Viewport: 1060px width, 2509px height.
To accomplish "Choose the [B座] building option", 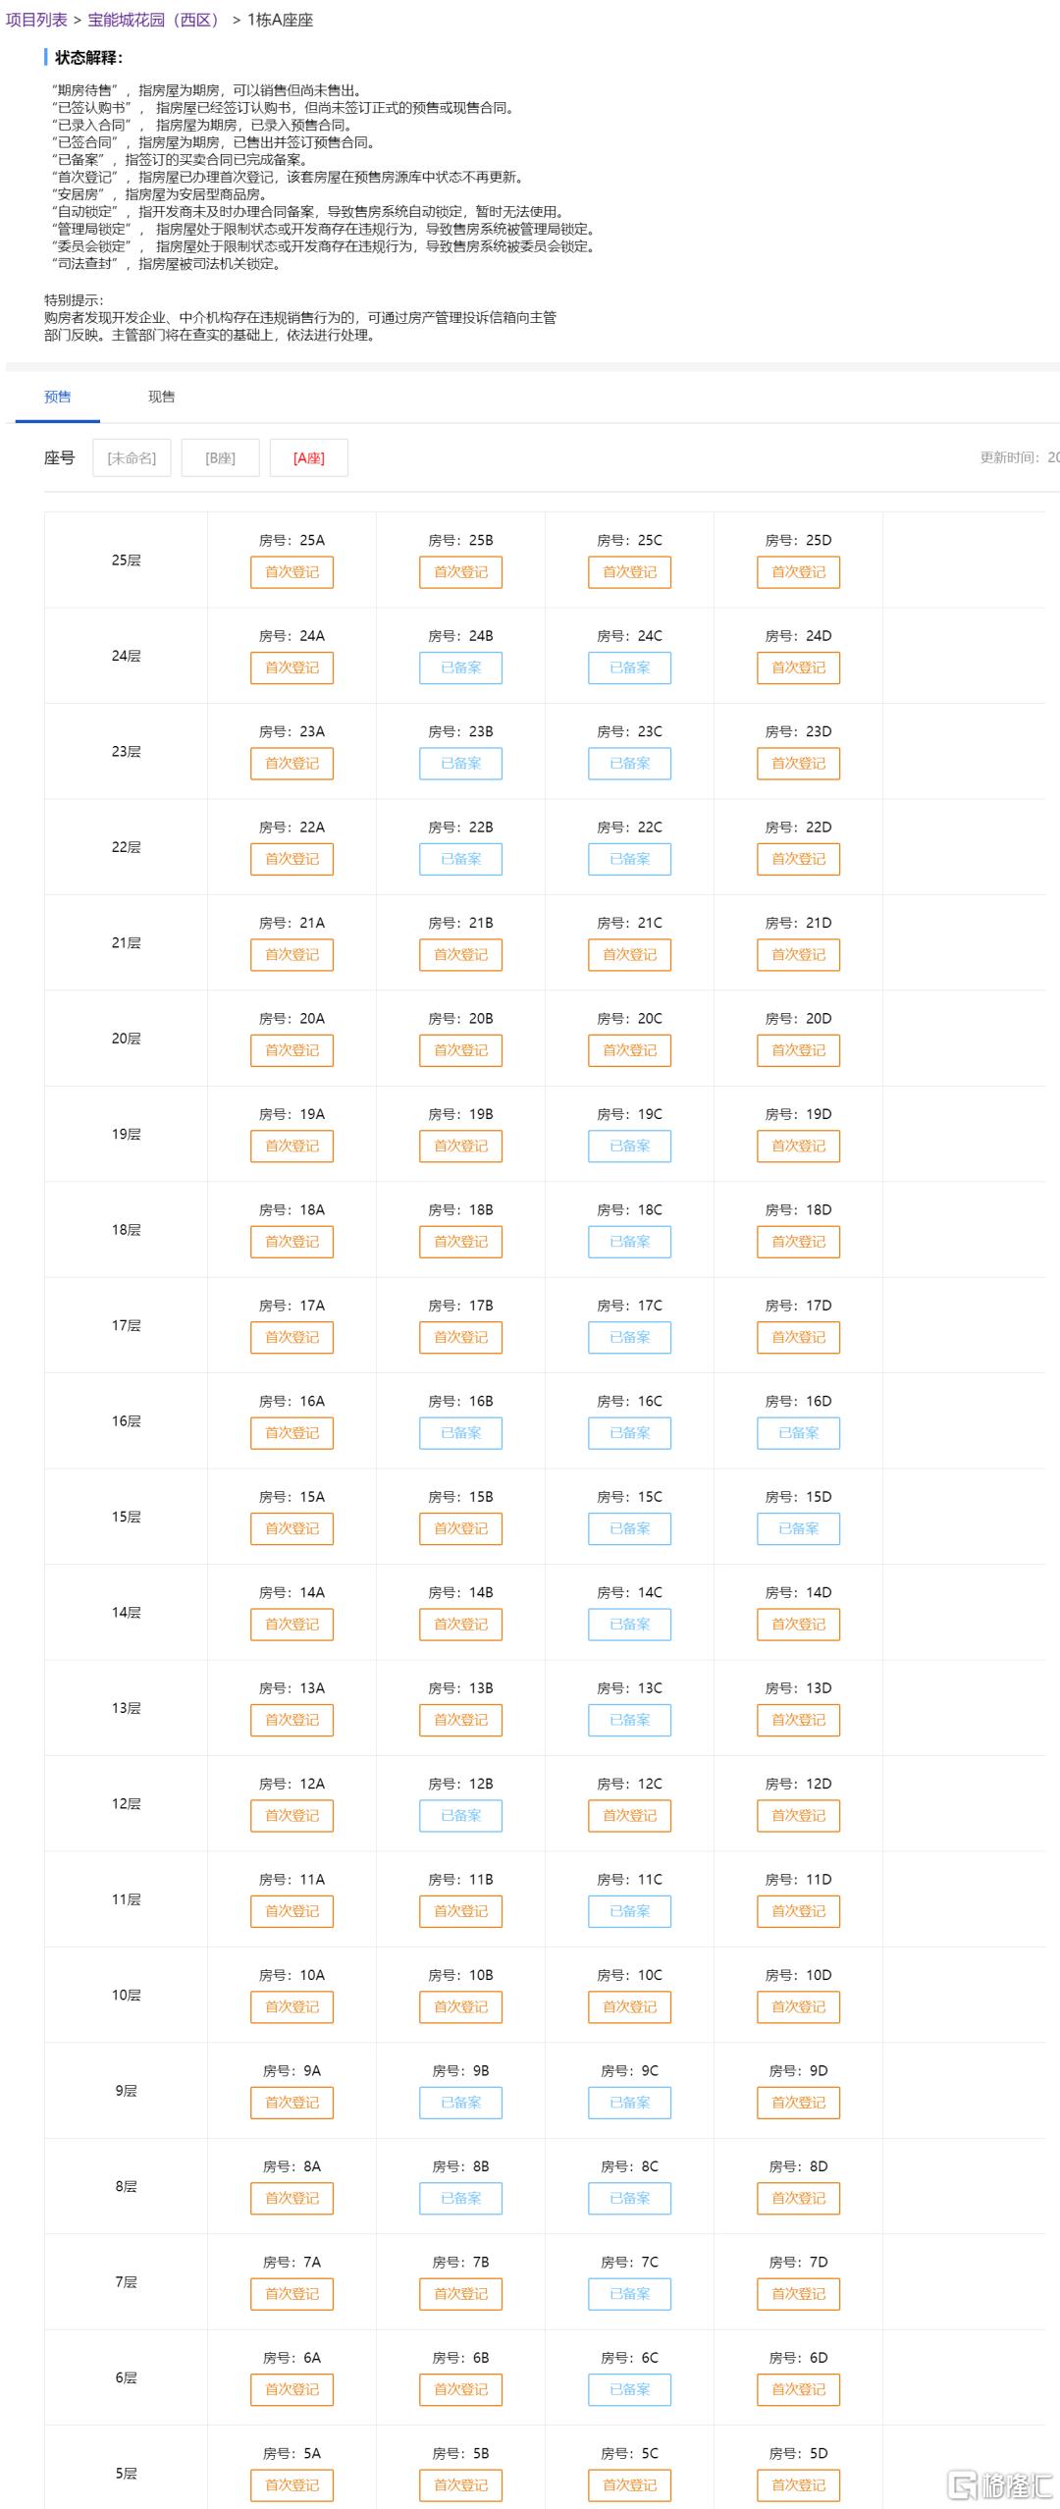I will (220, 458).
